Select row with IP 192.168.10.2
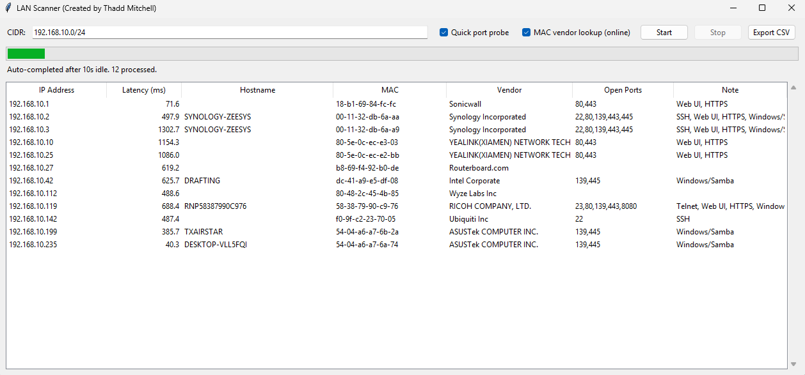The height and width of the screenshot is (375, 805). [x=397, y=116]
